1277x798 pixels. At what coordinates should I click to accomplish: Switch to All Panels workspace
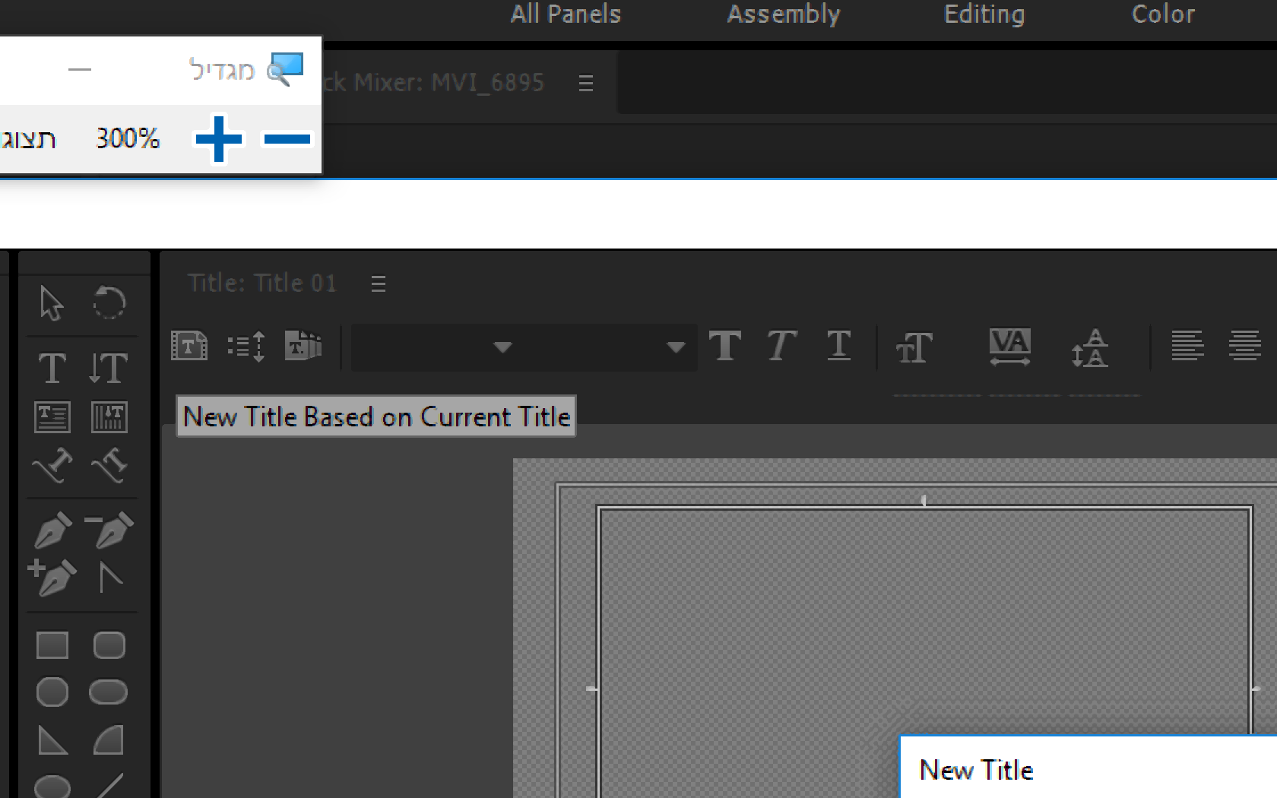coord(566,14)
